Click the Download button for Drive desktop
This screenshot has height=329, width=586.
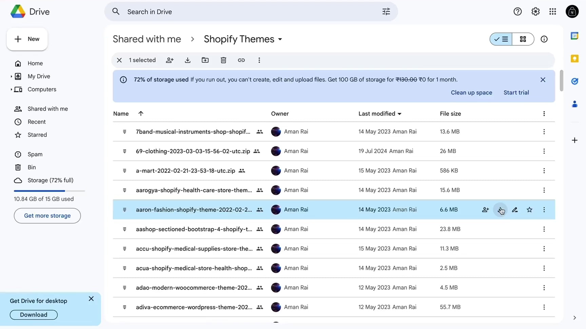pos(34,315)
